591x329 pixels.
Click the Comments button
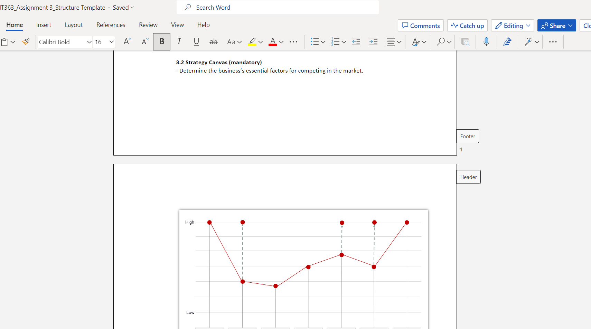point(421,26)
